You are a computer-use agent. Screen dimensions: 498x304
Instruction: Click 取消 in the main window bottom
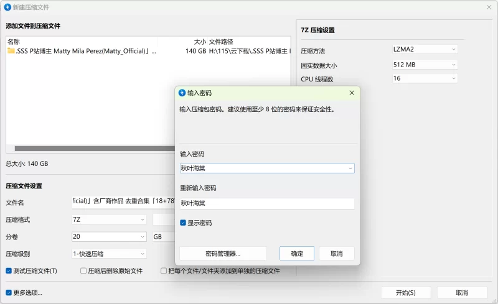(462, 293)
